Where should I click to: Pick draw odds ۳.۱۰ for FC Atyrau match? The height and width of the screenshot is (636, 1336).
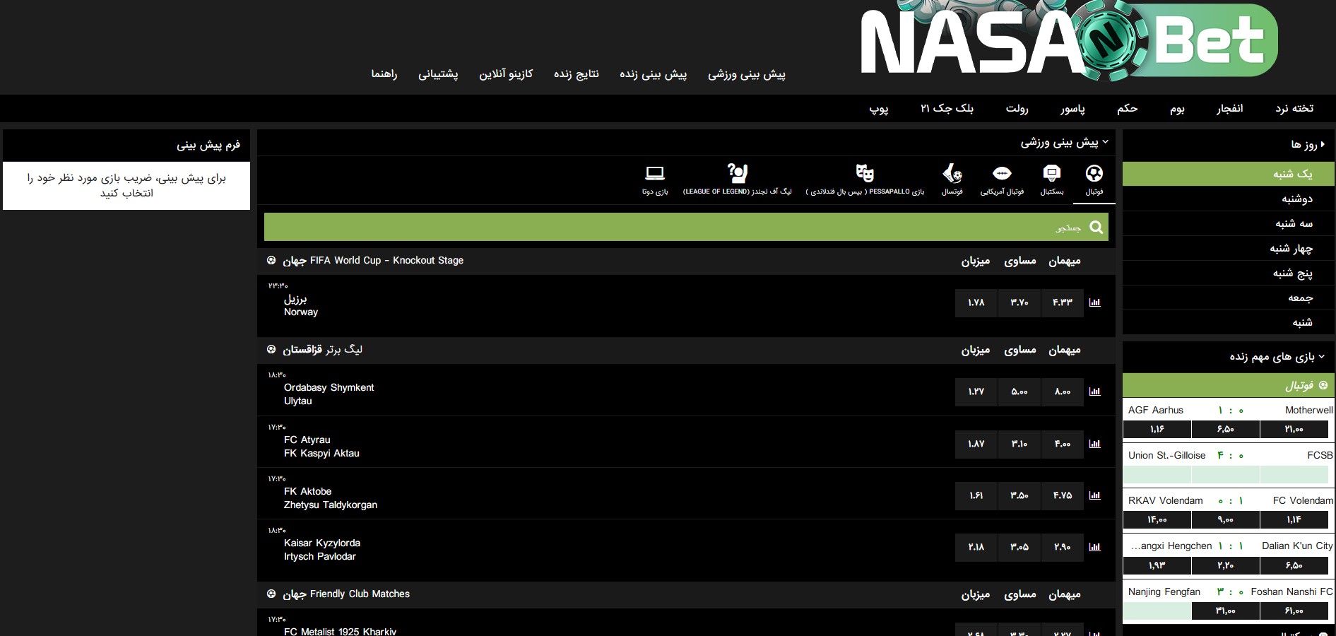[1019, 444]
